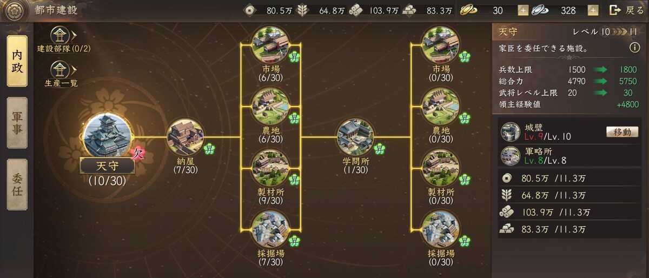This screenshot has width=649, height=278.
Task: Open the left-column 市場 (6/30) building
Action: point(270,44)
